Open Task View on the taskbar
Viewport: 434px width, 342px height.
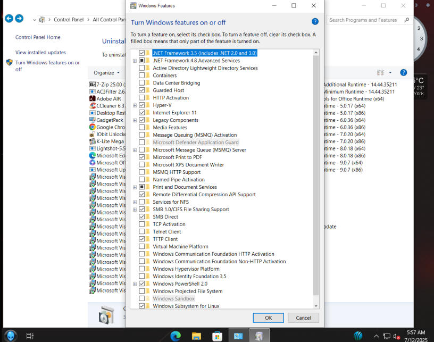pos(30,336)
